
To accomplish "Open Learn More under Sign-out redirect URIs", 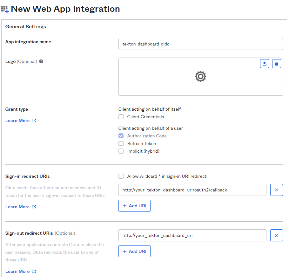I will (x=21, y=271).
